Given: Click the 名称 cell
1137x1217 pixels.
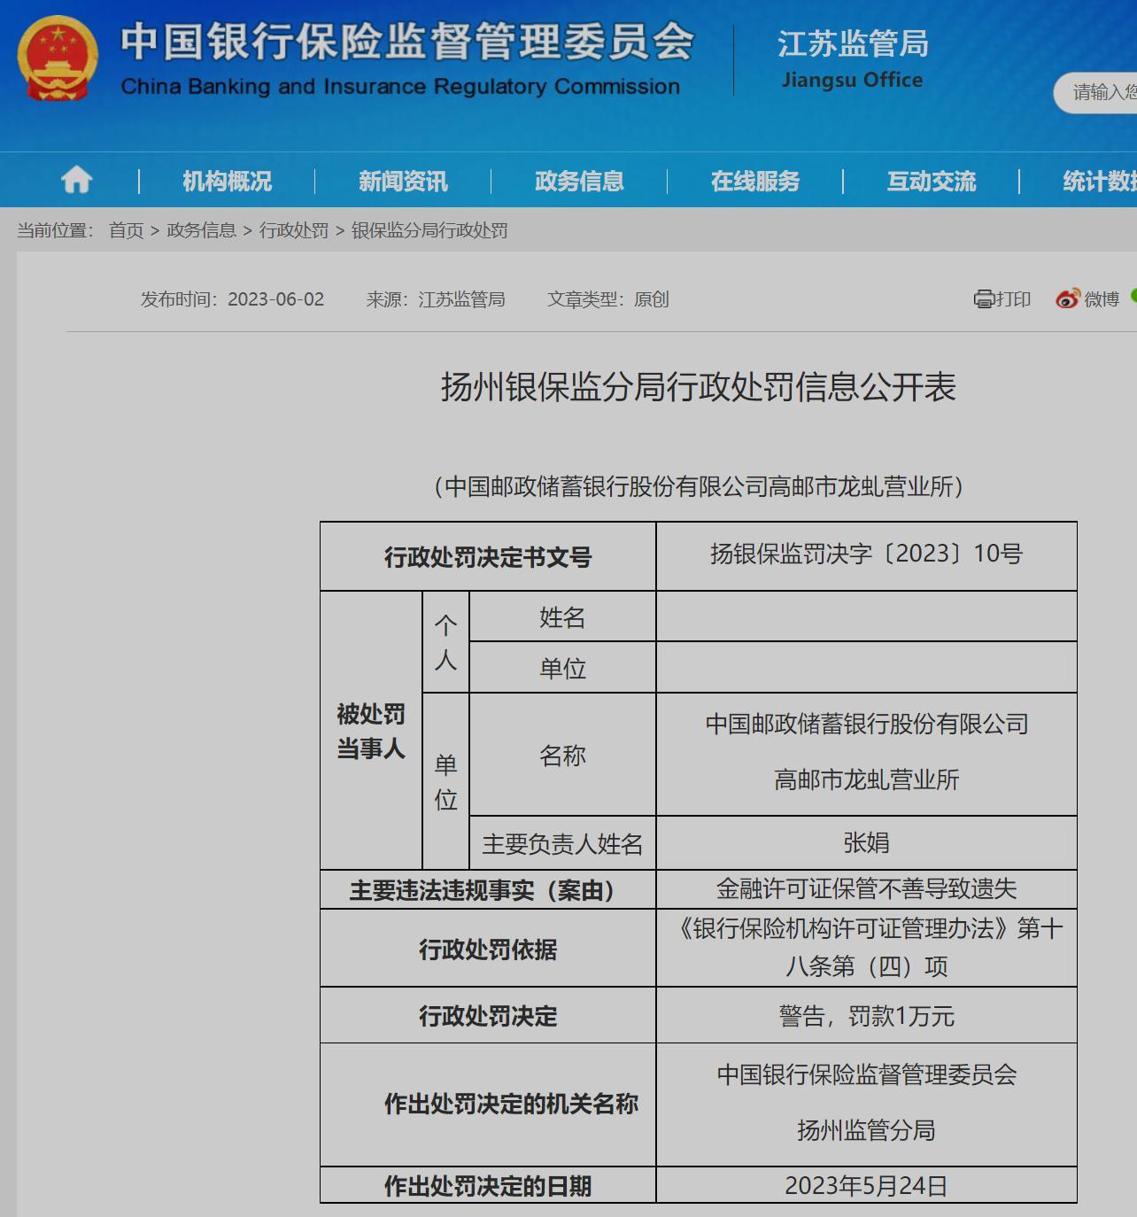Looking at the screenshot, I should 562,756.
